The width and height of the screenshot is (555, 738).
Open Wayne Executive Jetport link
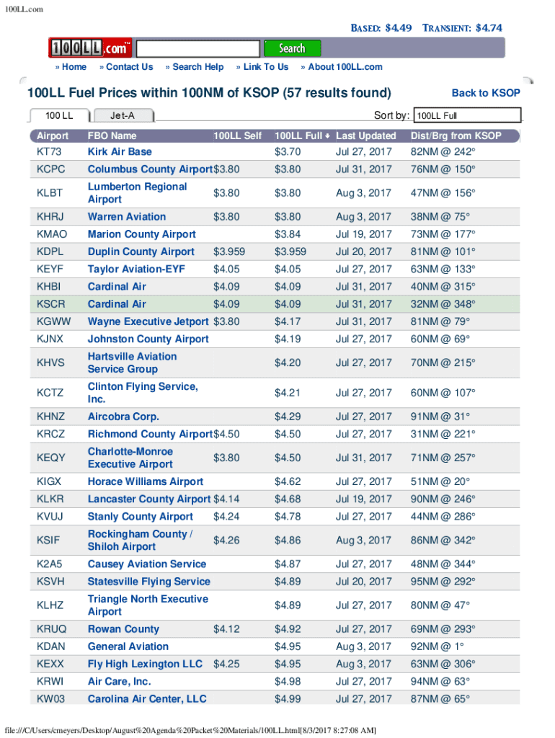pyautogui.click(x=148, y=321)
